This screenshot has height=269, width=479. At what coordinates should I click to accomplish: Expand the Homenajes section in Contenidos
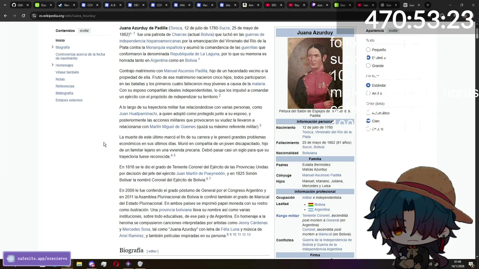pyautogui.click(x=52, y=65)
